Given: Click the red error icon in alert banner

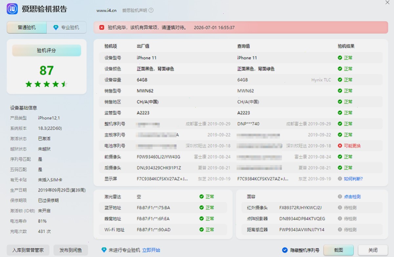Looking at the screenshot, I should [x=101, y=28].
